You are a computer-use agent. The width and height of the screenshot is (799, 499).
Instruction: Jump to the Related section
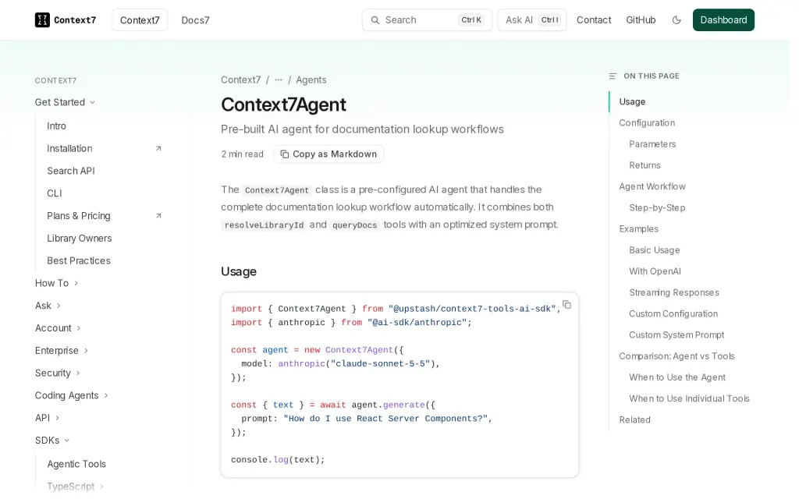coord(635,420)
